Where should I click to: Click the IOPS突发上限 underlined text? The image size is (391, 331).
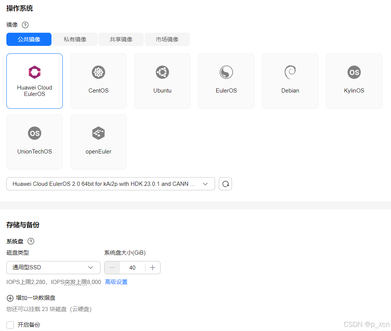(76, 282)
